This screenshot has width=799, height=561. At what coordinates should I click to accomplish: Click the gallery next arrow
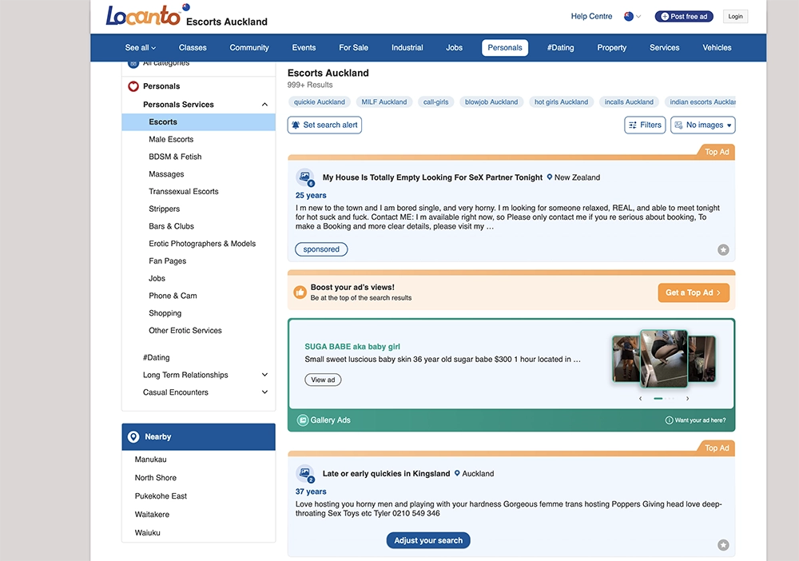[x=687, y=398]
